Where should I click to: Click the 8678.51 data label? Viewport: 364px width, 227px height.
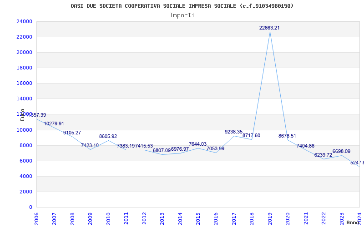[x=287, y=136]
